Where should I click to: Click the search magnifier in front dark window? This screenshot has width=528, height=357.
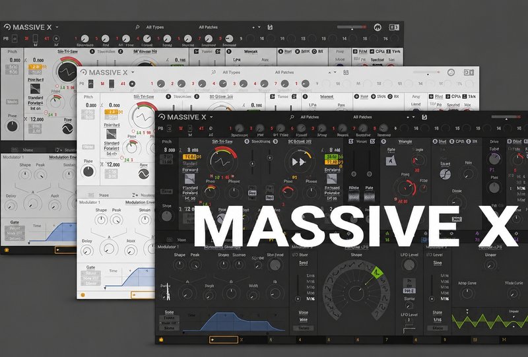tap(292, 117)
